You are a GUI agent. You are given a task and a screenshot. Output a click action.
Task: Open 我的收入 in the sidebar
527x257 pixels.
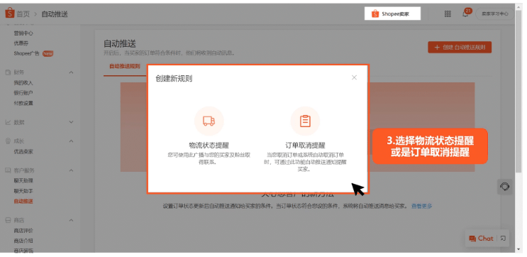(x=23, y=83)
